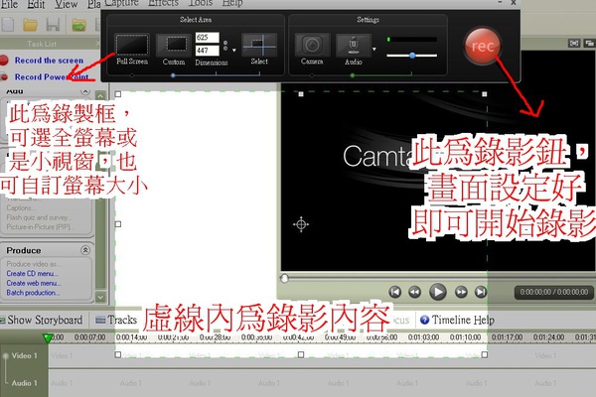The height and width of the screenshot is (397, 596).
Task: Click Flash quiz and survey... item
Action: (x=39, y=217)
